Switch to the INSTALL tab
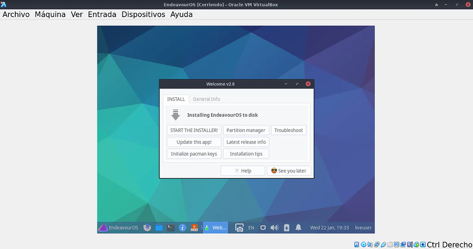 coord(176,99)
